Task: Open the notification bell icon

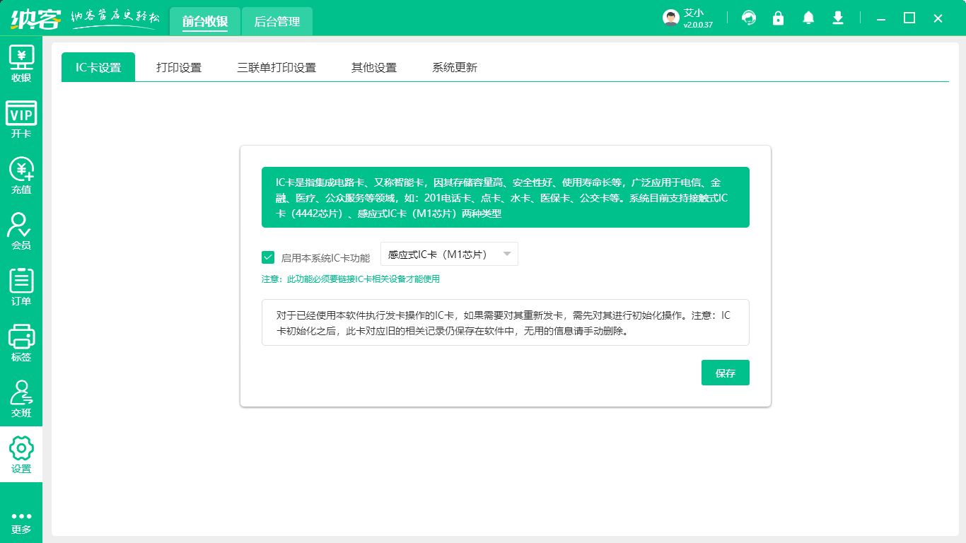Action: 808,18
